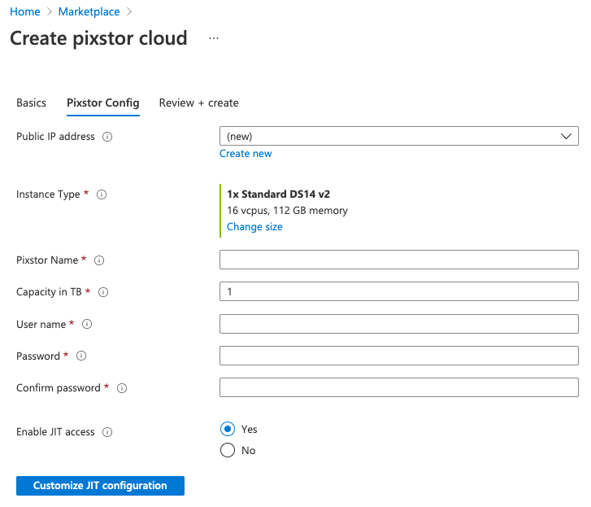Focus the User name input field
Screen dimensions: 591x507
(x=399, y=324)
